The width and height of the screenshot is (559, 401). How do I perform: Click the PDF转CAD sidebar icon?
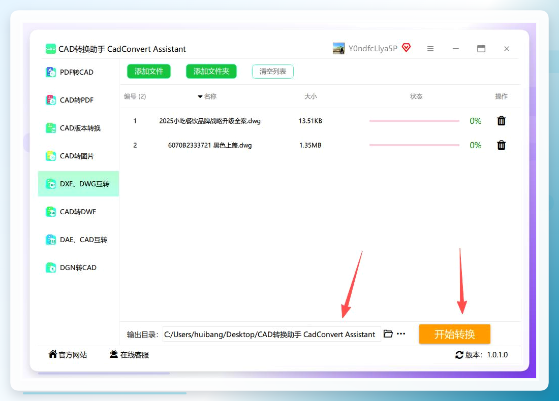point(51,72)
